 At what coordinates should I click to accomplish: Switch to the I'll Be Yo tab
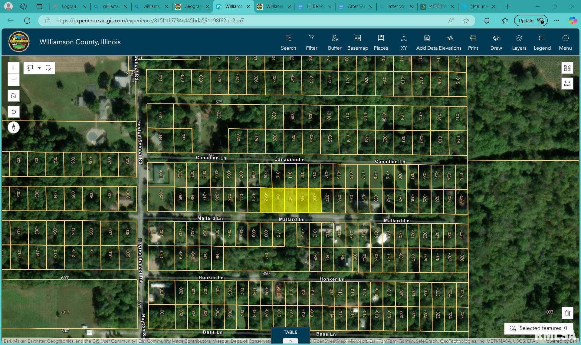(x=315, y=6)
